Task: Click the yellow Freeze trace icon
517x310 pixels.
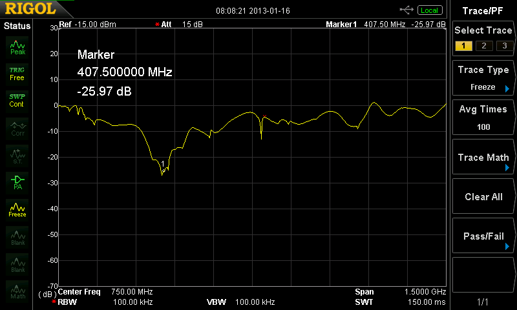Action: (x=17, y=210)
